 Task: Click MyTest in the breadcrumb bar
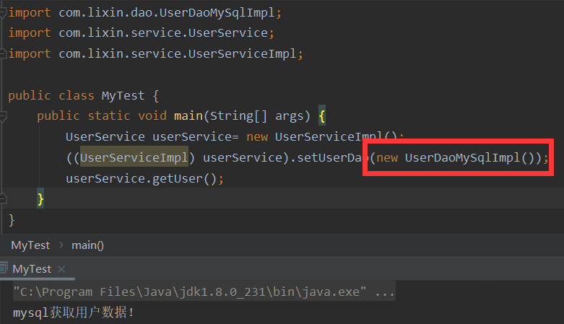pos(30,245)
